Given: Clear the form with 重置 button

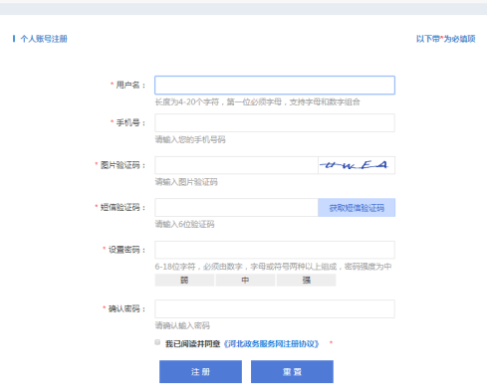Looking at the screenshot, I should point(292,372).
